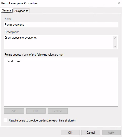The image size is (122, 137).
Task: Click empty space in rules list
Action: click(x=61, y=84)
